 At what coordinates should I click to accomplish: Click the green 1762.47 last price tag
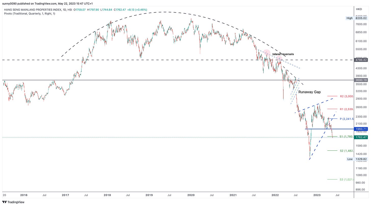(361, 137)
